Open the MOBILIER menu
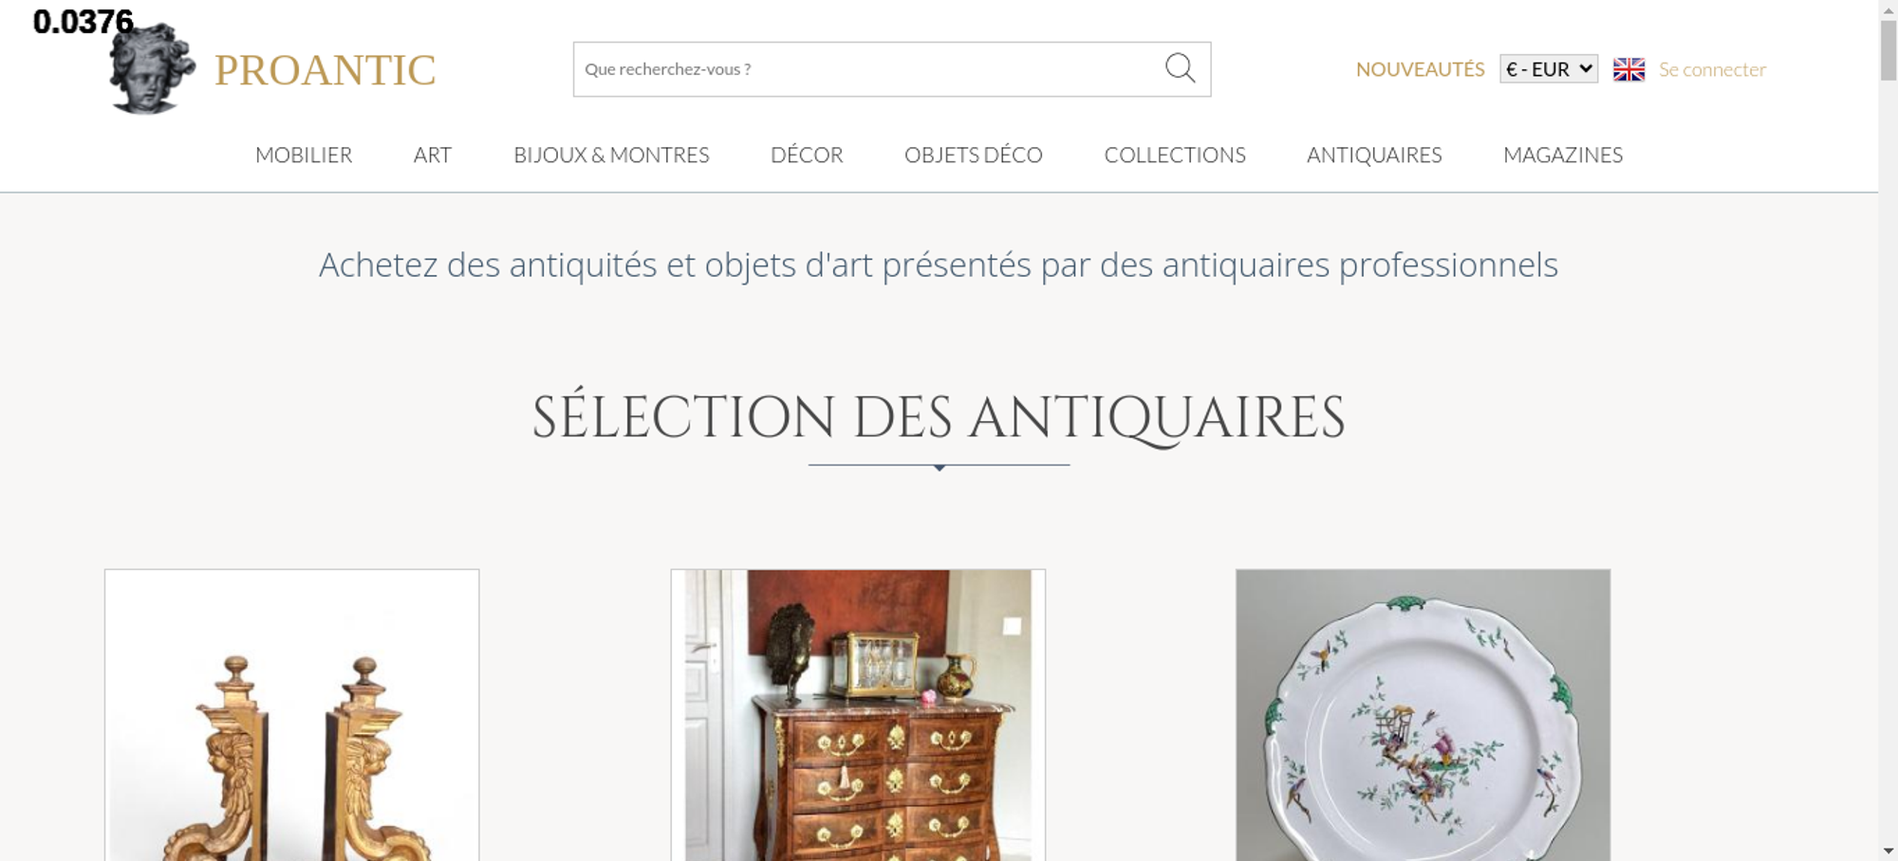The image size is (1898, 861). 304,155
